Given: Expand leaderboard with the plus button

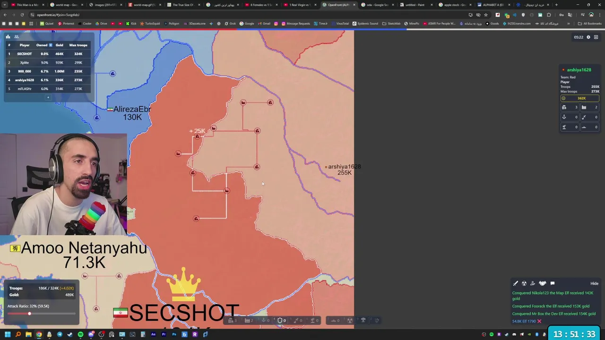Looking at the screenshot, I should [x=48, y=97].
